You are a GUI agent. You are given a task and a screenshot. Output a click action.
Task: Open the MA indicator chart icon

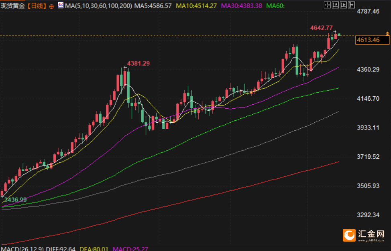60,5
